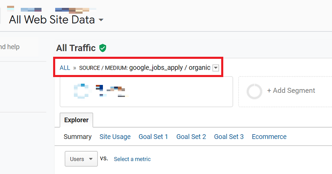
Task: Select the Summary metric group
Action: tap(78, 137)
